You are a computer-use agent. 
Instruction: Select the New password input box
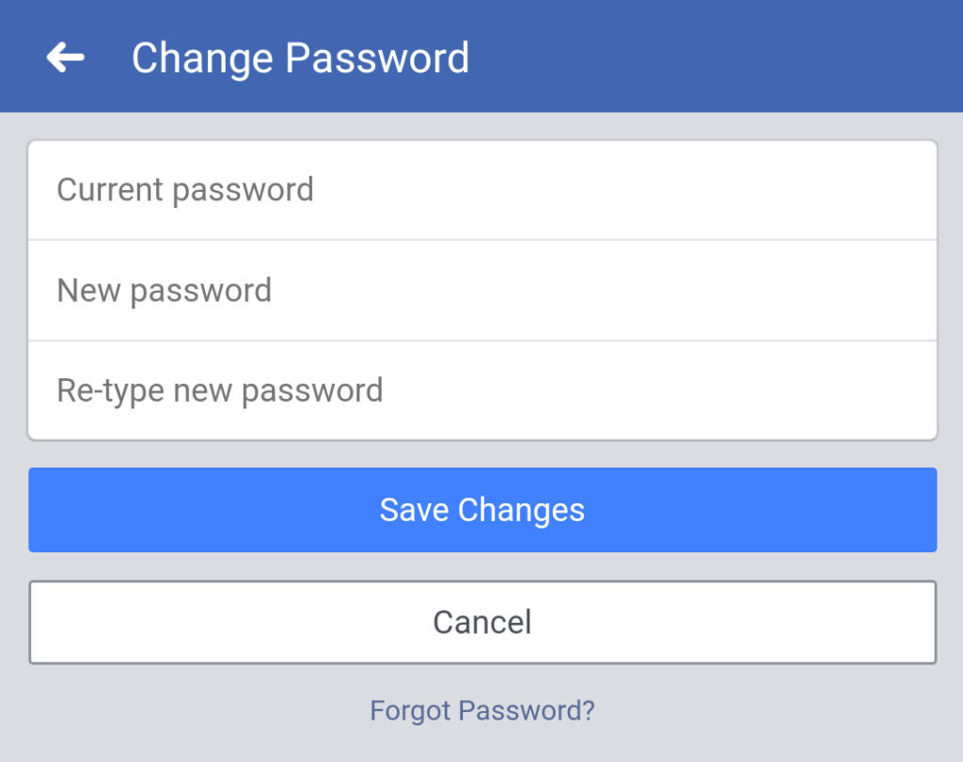pos(482,290)
